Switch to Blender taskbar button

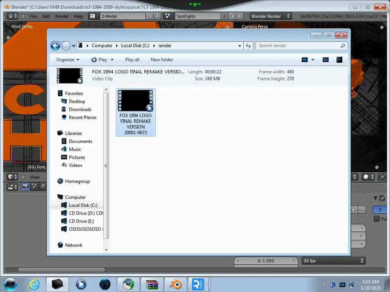[176, 284]
